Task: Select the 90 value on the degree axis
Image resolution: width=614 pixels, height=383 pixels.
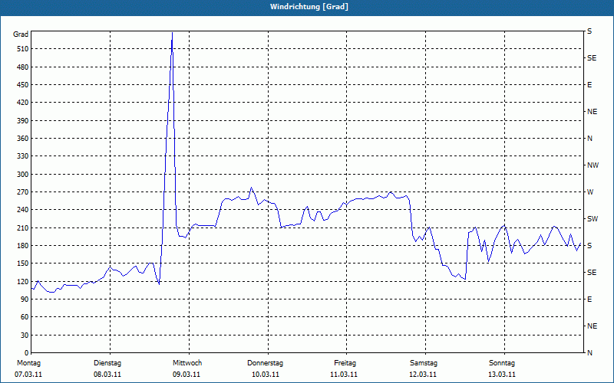Action: (25, 300)
